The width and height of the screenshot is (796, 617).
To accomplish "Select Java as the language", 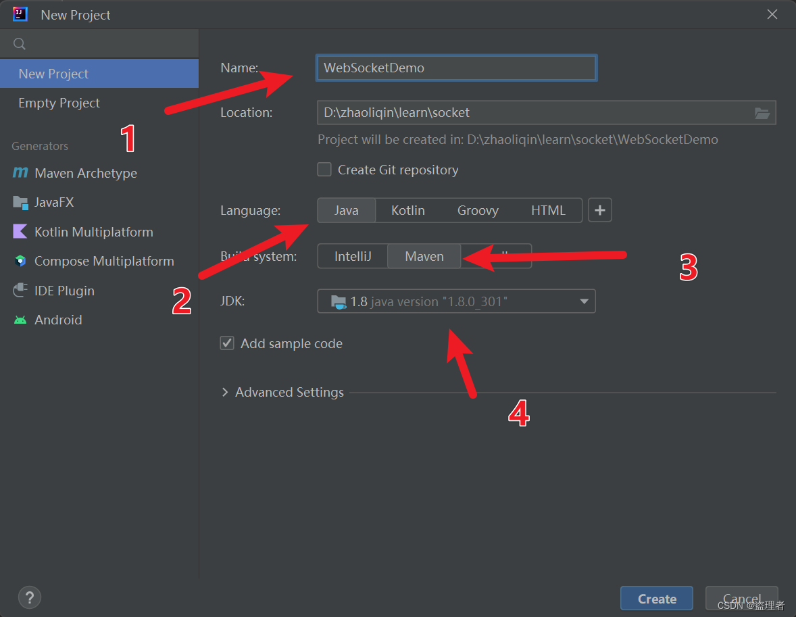I will pos(346,210).
